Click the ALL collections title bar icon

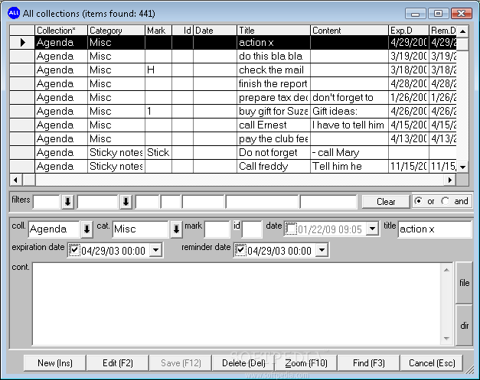14,13
